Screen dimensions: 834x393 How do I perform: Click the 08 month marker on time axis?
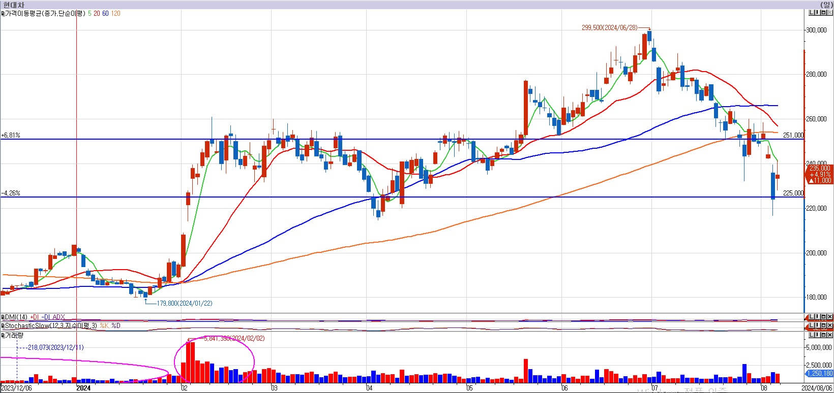point(764,388)
